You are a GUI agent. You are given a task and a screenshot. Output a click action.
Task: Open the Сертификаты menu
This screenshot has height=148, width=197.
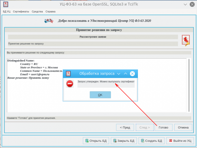[x=21, y=12]
